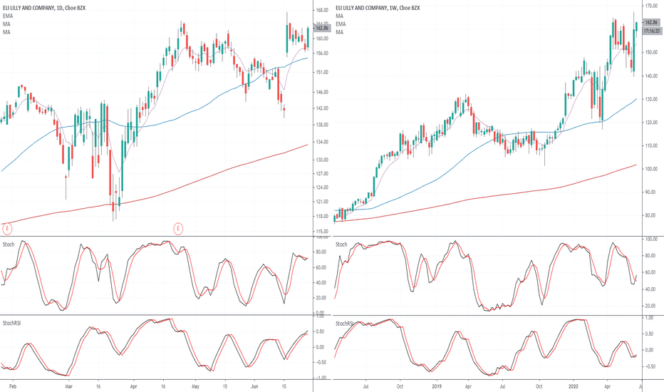Click the 130.00 label on weekly price axis

[652, 99]
